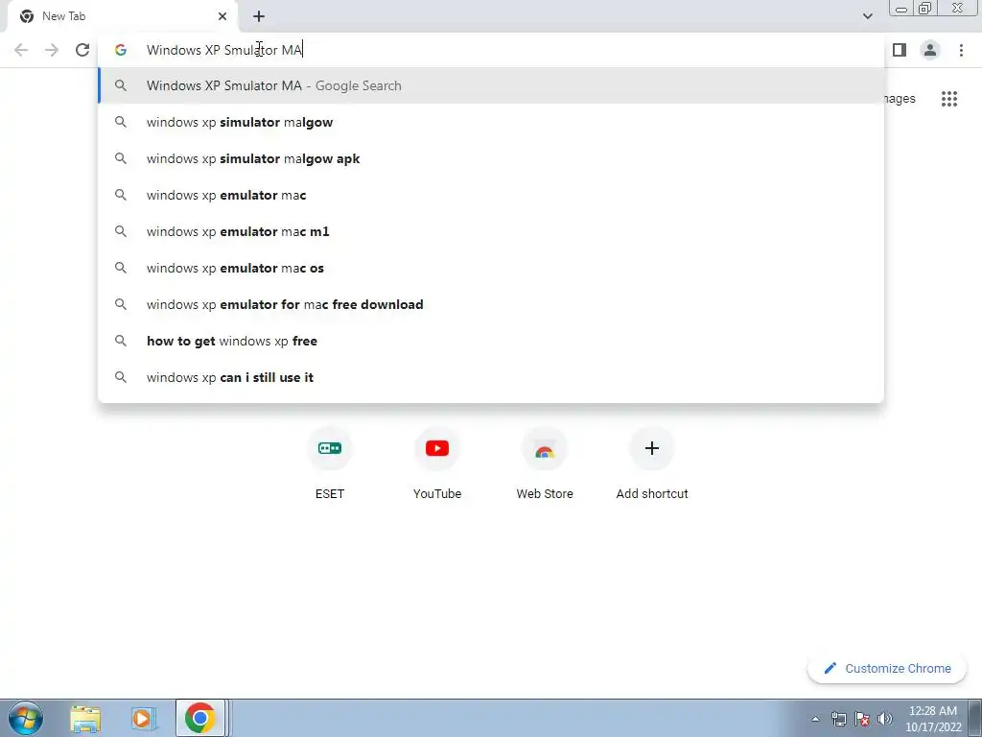Select the New Tab tab
982x737 pixels.
click(x=122, y=16)
